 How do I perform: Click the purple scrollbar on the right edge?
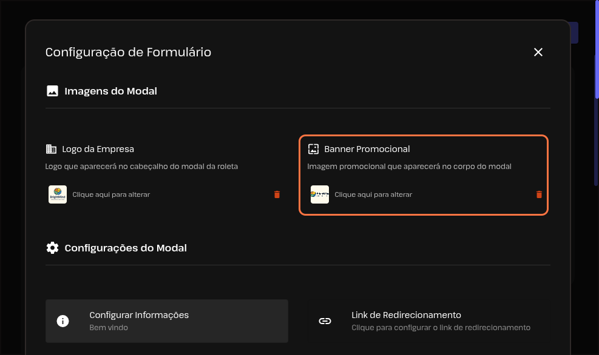tap(597, 48)
